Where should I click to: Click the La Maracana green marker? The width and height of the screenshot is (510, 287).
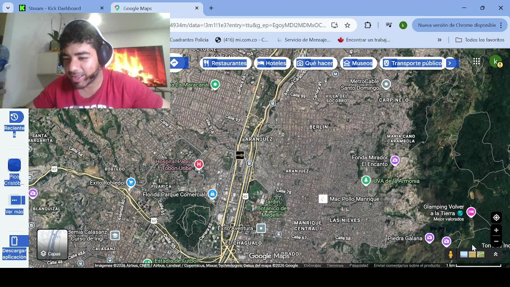point(215,84)
